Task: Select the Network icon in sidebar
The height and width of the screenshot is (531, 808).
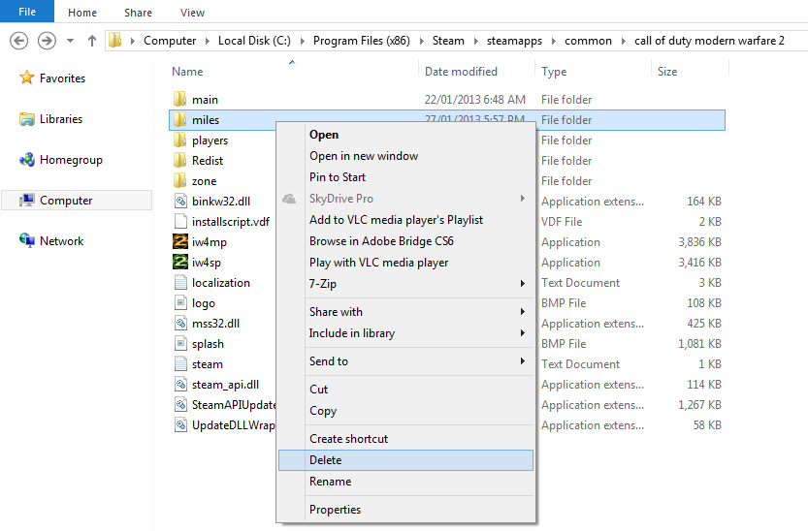Action: pyautogui.click(x=27, y=240)
